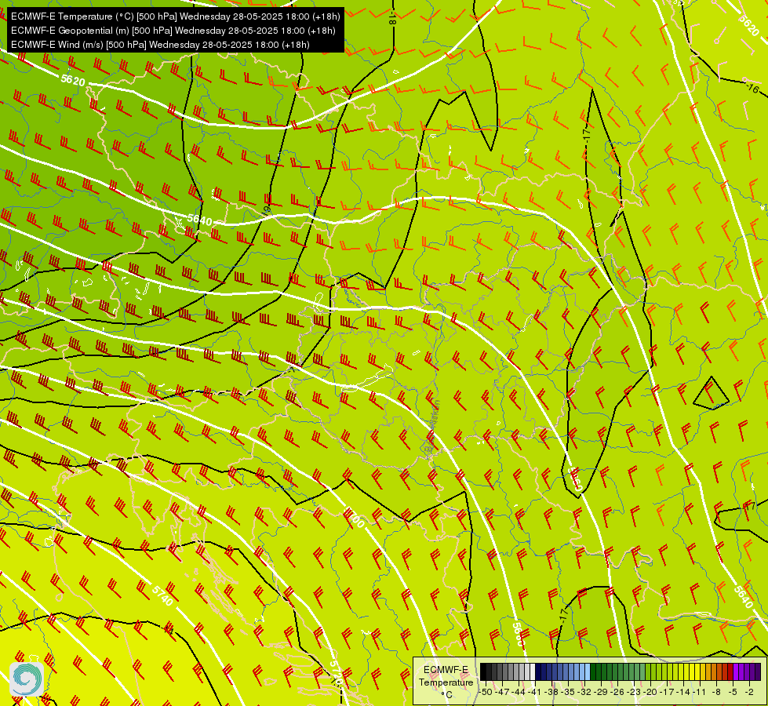768x706 pixels.
Task: Click the blue swirl weather logo
Action: 27,679
